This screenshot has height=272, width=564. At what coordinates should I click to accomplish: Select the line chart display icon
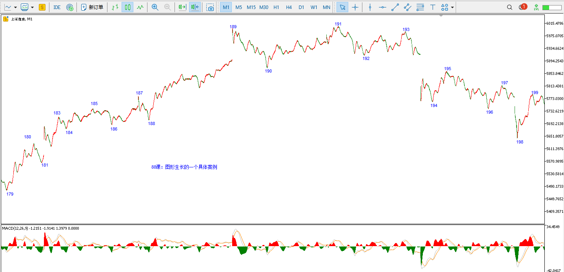[x=140, y=7]
